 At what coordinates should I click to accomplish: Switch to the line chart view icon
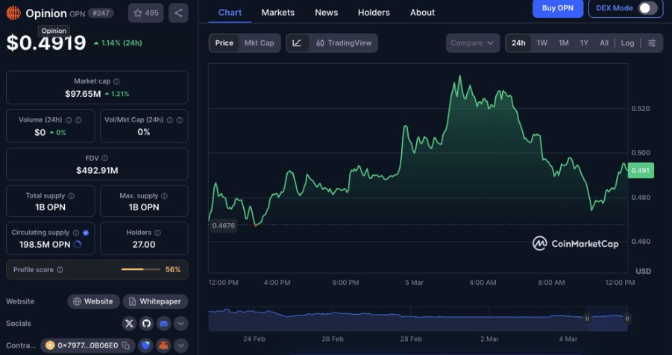(x=297, y=43)
